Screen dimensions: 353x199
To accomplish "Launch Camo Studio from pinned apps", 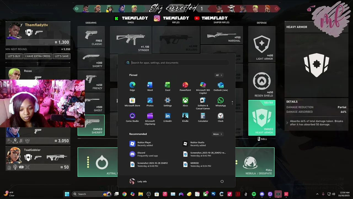I will click(132, 117).
